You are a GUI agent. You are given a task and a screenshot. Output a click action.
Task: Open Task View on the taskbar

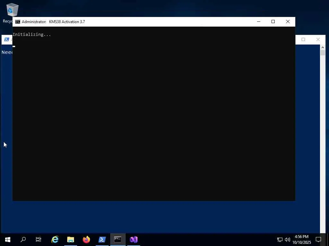click(39, 240)
